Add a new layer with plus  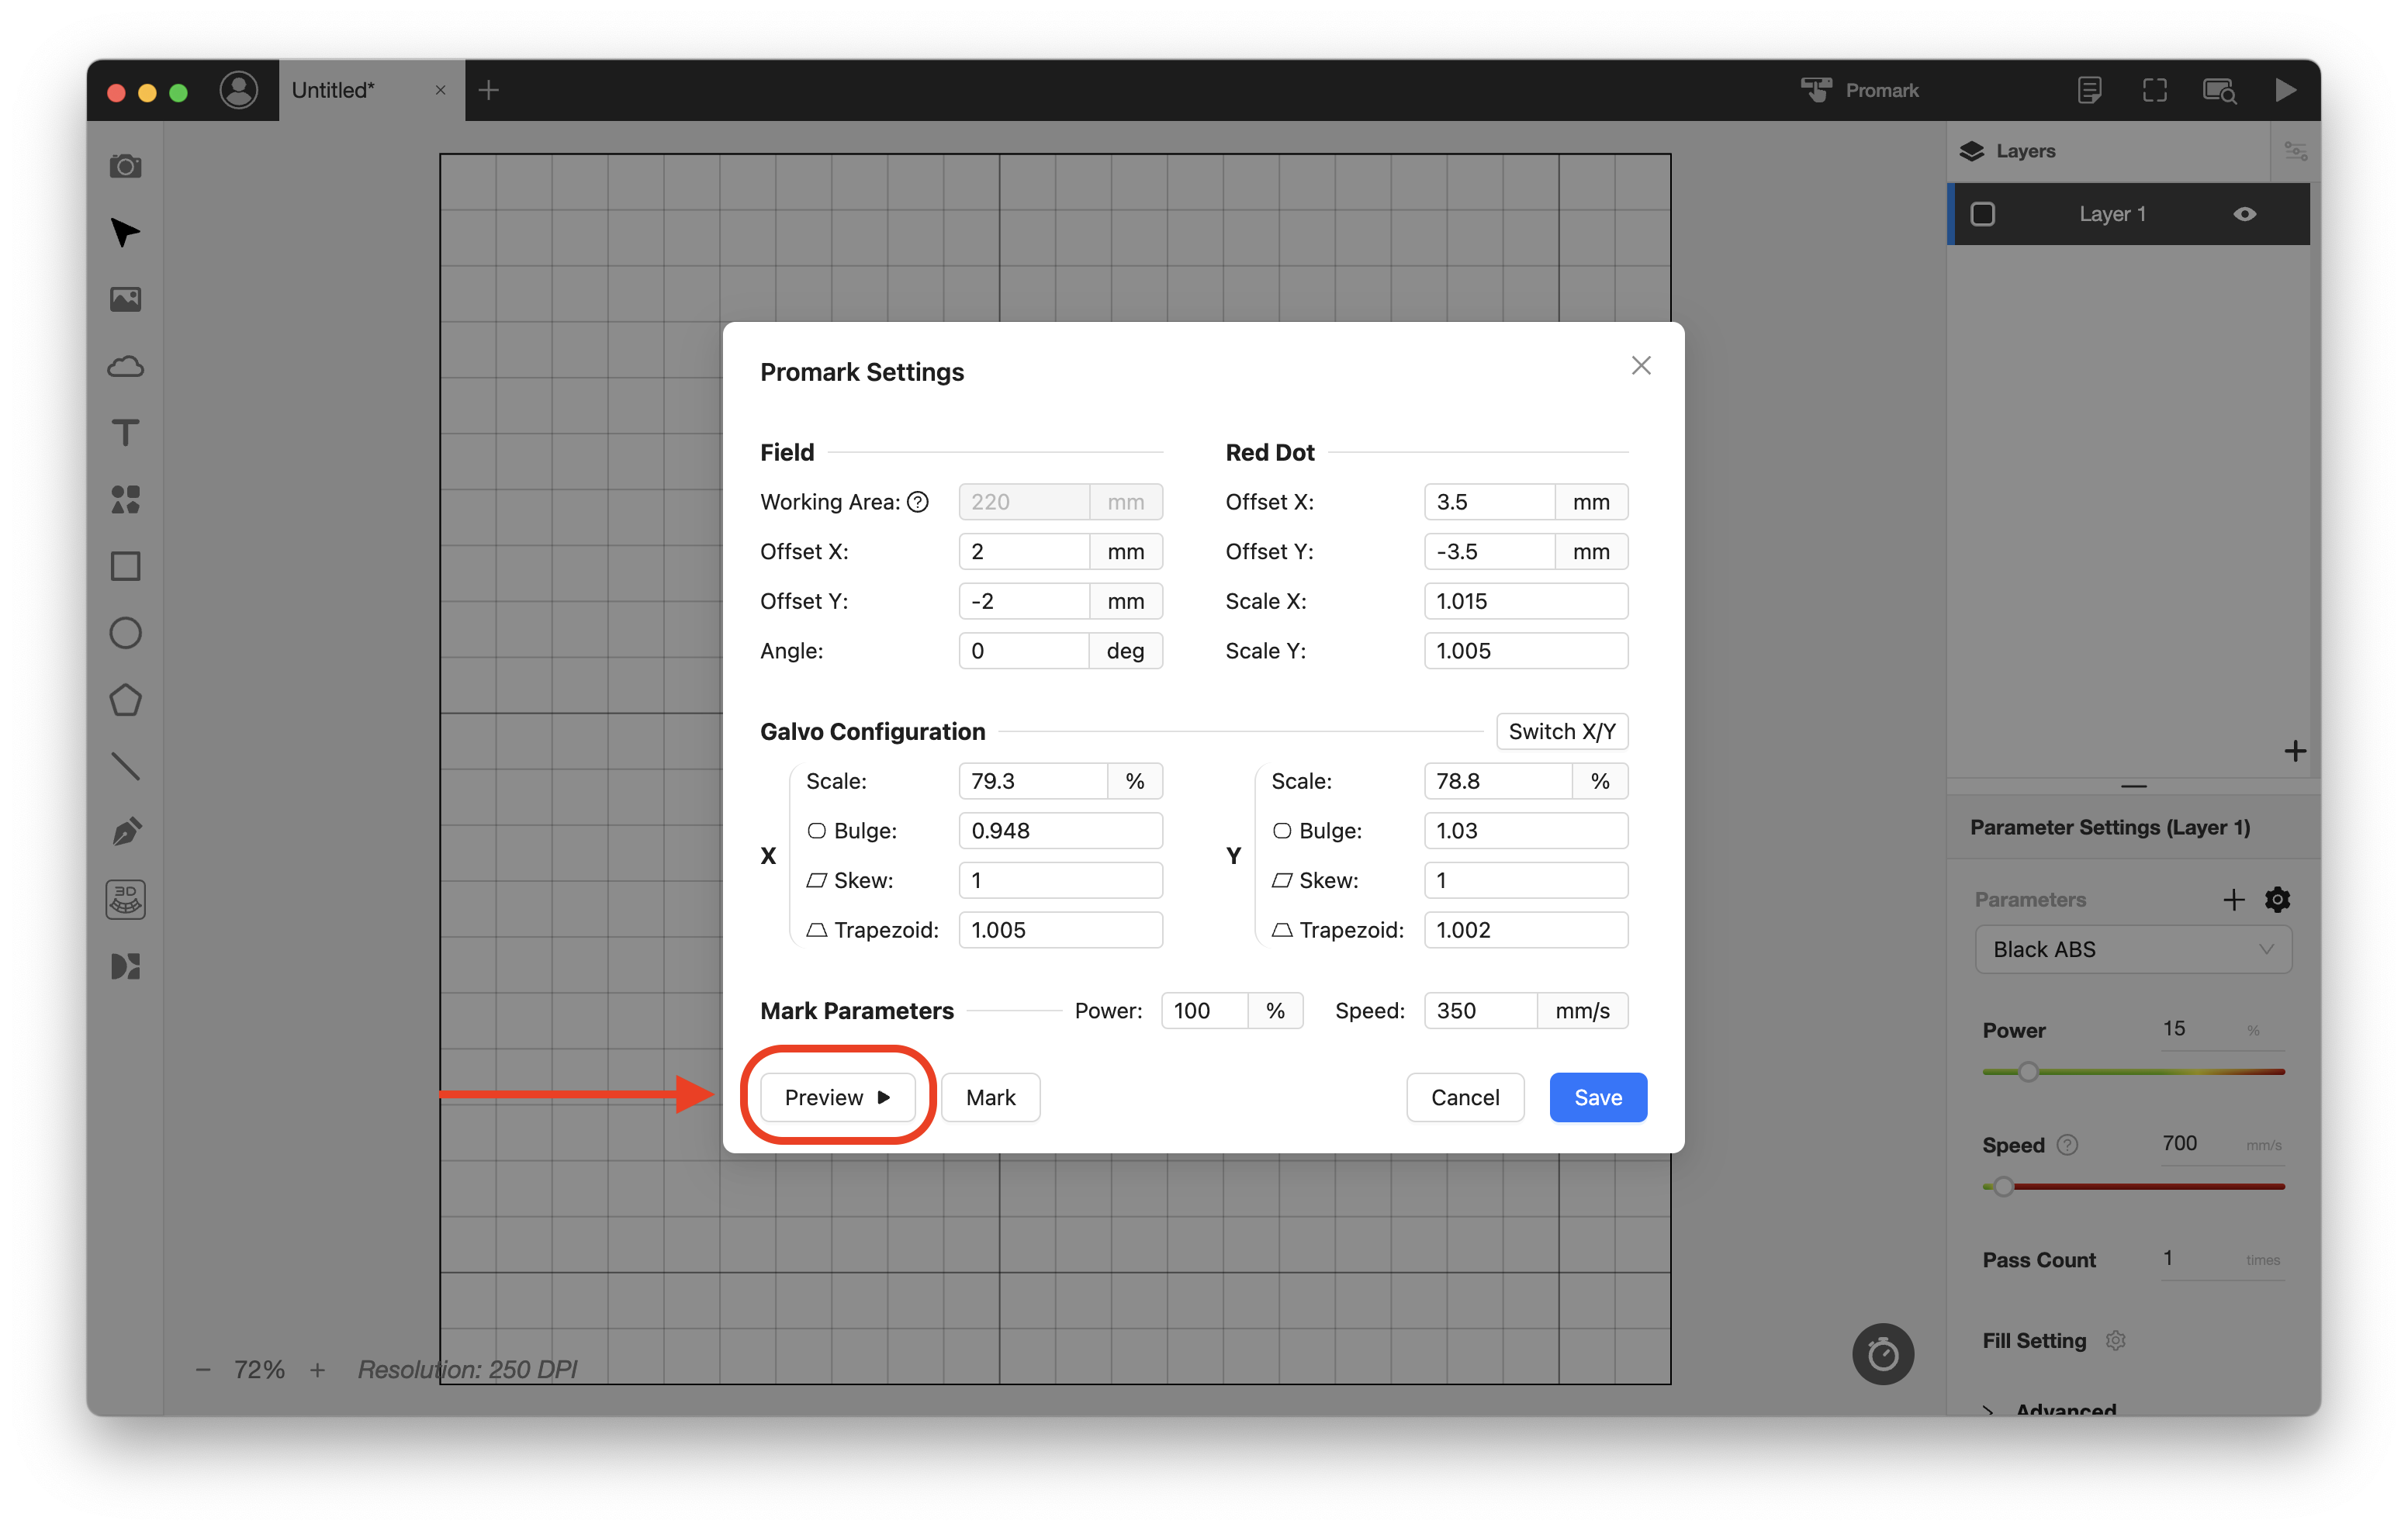(2295, 751)
